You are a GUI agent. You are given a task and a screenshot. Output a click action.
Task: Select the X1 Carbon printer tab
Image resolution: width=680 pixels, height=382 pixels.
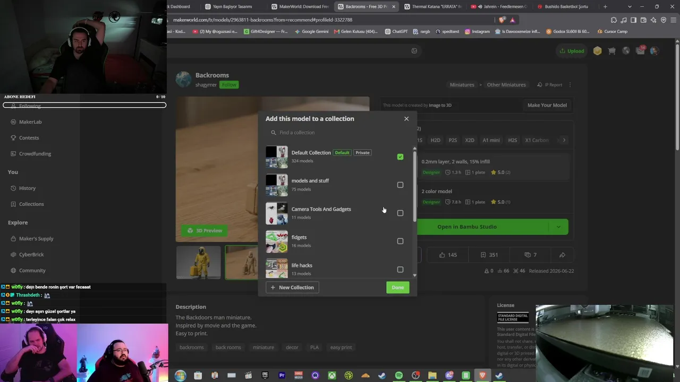(537, 140)
